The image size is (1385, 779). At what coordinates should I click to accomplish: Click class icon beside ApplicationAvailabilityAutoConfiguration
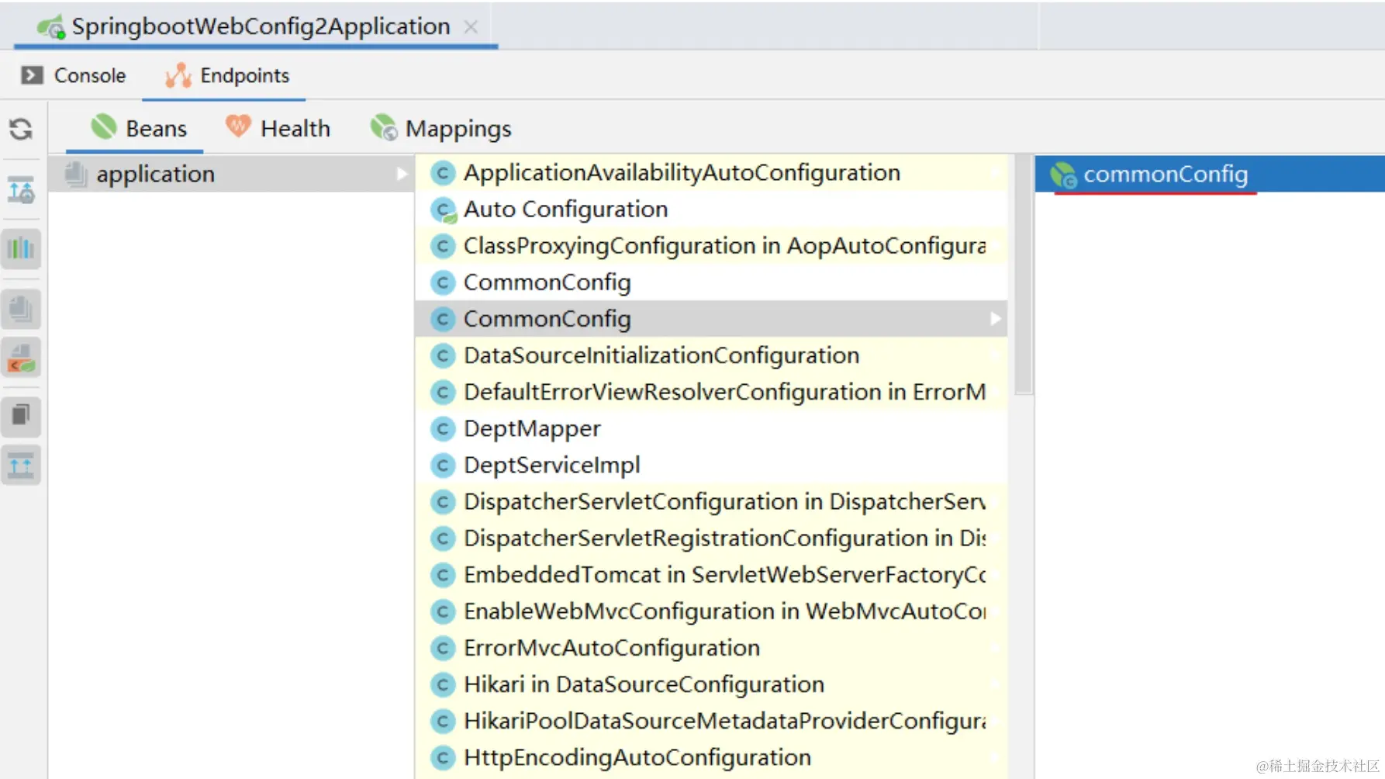tap(443, 173)
